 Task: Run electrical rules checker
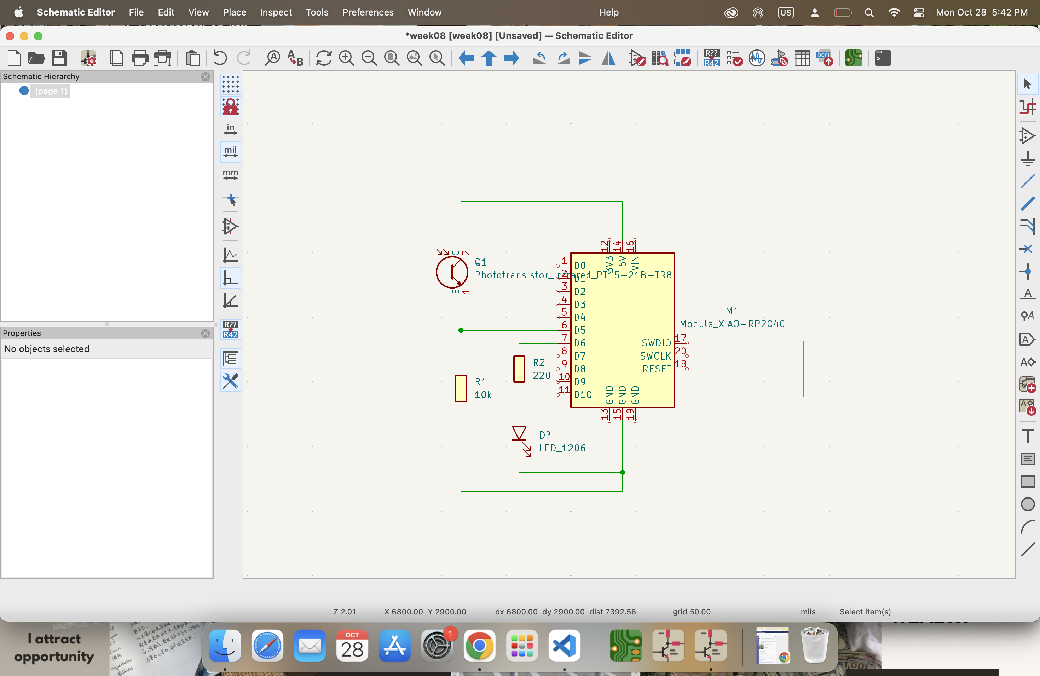pos(734,58)
